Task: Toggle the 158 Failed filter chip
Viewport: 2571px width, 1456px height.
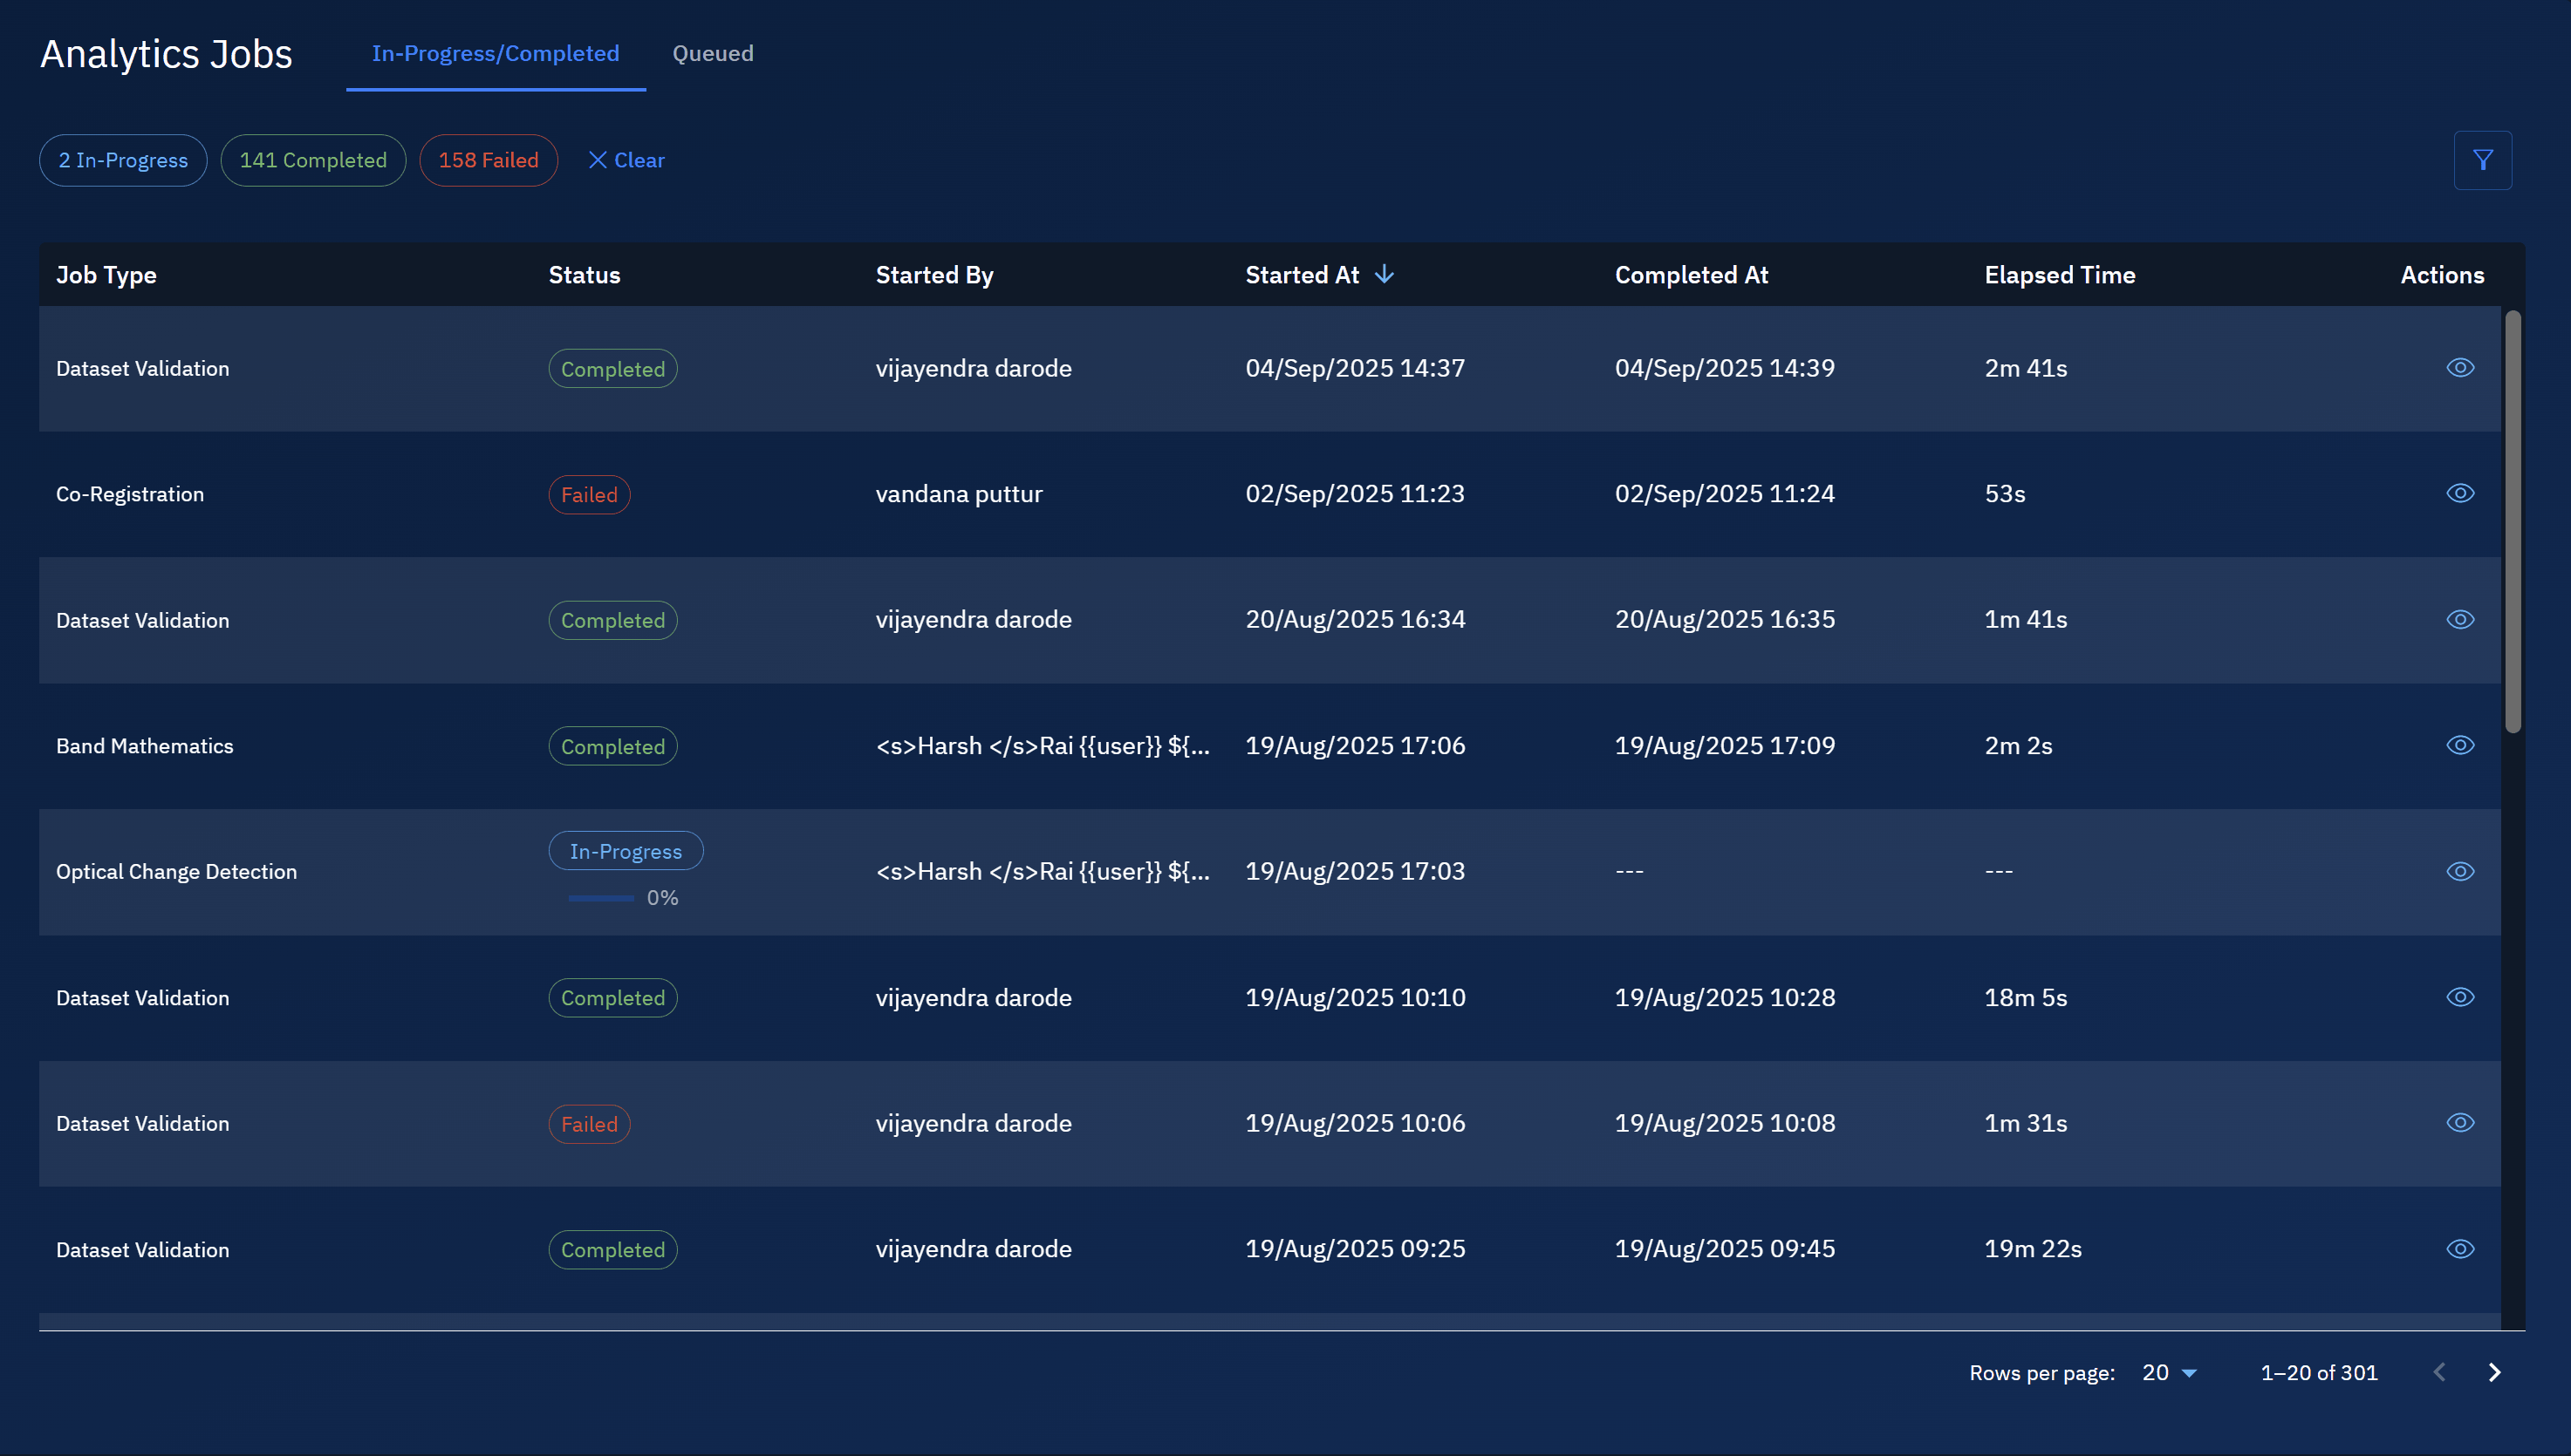Action: 489,160
